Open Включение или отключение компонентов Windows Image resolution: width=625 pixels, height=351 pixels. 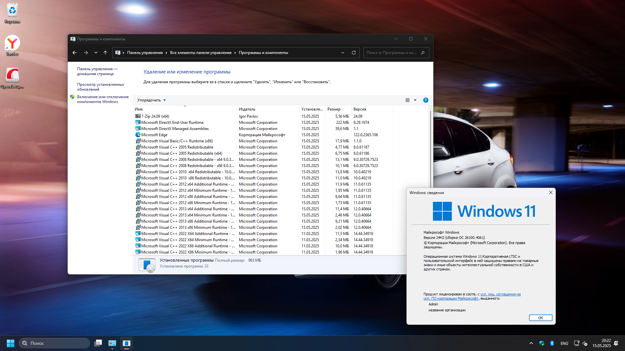(103, 99)
